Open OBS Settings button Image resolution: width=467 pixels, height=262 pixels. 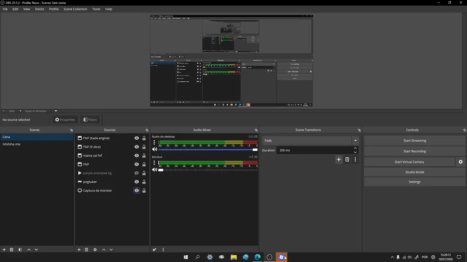(415, 182)
